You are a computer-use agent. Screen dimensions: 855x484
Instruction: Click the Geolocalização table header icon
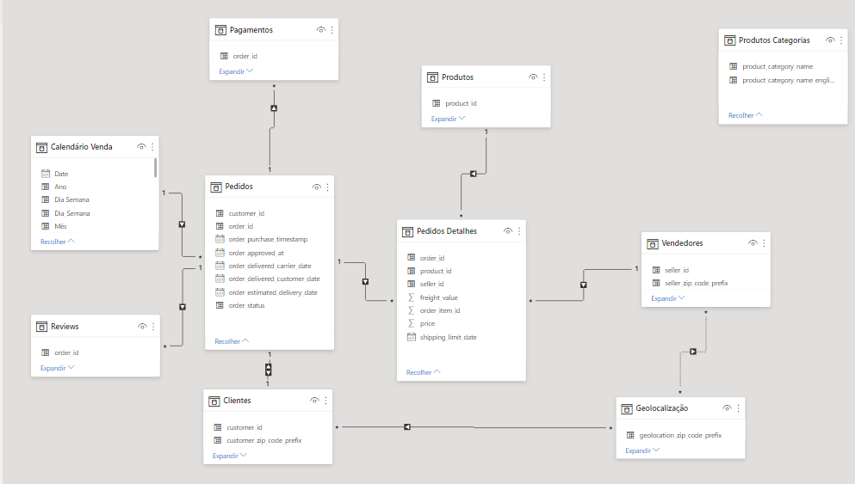[627, 409]
